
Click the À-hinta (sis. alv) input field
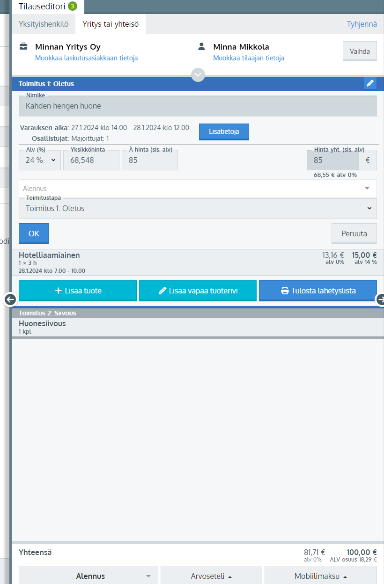tap(150, 160)
